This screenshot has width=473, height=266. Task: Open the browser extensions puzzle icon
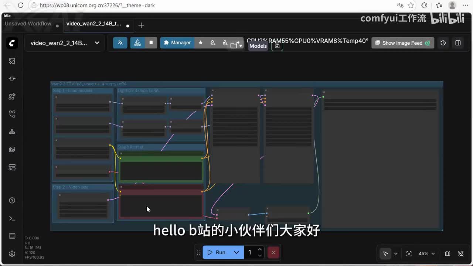424,5
